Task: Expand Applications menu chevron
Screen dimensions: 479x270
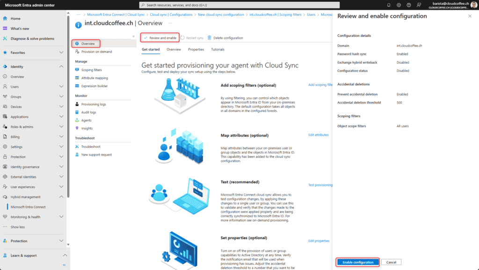Action: [61, 117]
